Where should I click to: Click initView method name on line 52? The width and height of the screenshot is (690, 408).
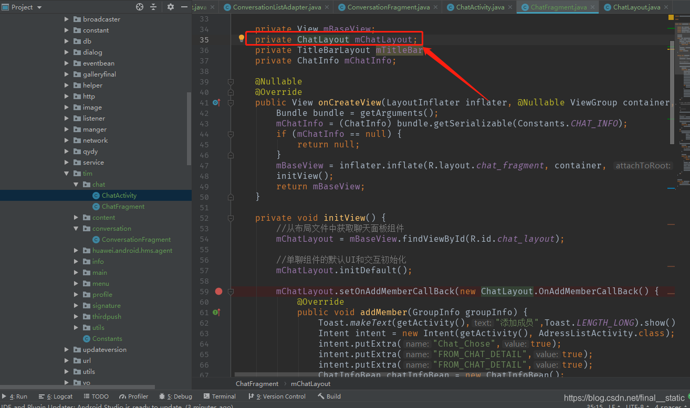(344, 218)
